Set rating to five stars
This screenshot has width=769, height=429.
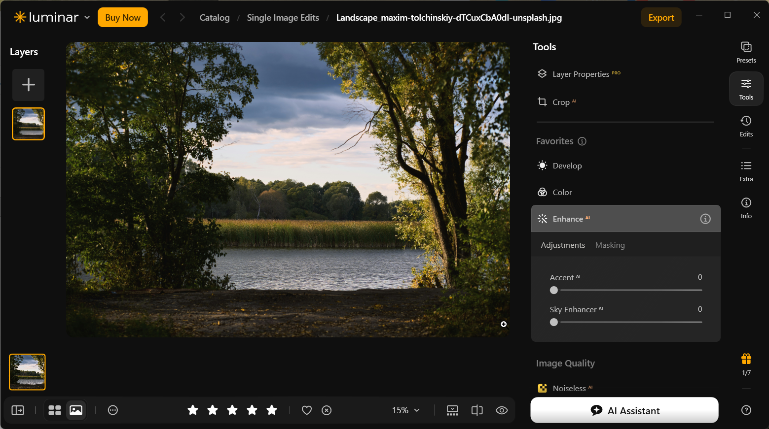[272, 410]
